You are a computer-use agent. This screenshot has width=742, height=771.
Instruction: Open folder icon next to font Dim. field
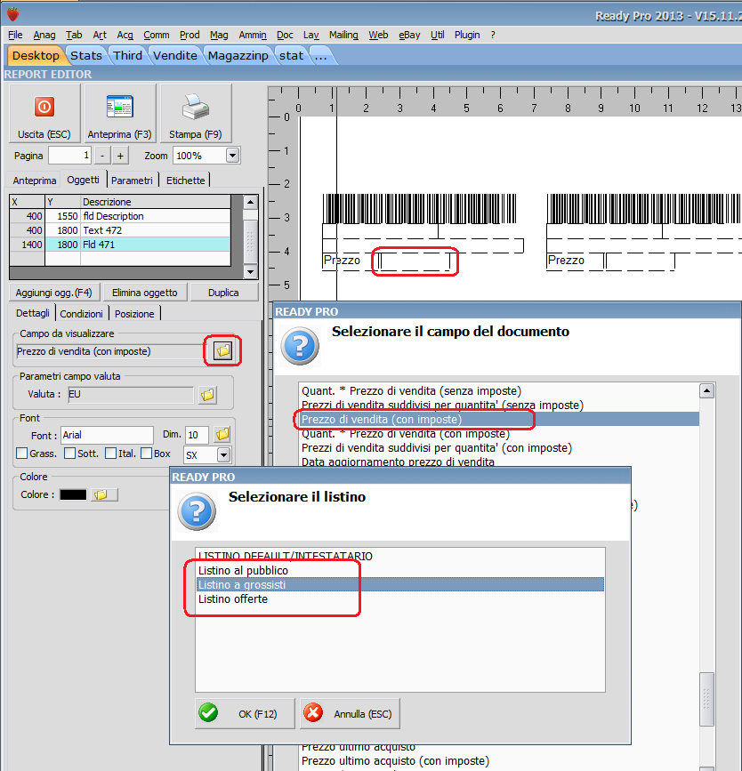[x=222, y=434]
